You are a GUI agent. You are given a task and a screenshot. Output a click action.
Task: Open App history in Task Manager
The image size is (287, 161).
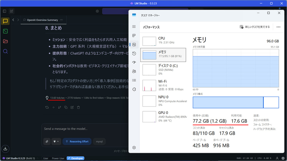134,53
